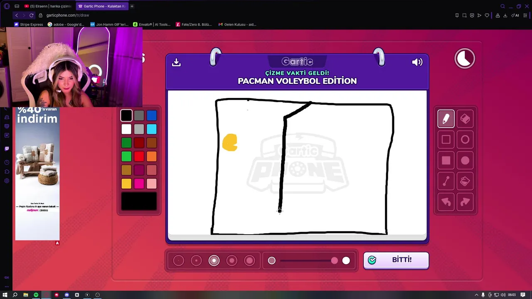The width and height of the screenshot is (532, 299).
Task: Open GX Corner from sidebar bottom
Action: coord(7,277)
